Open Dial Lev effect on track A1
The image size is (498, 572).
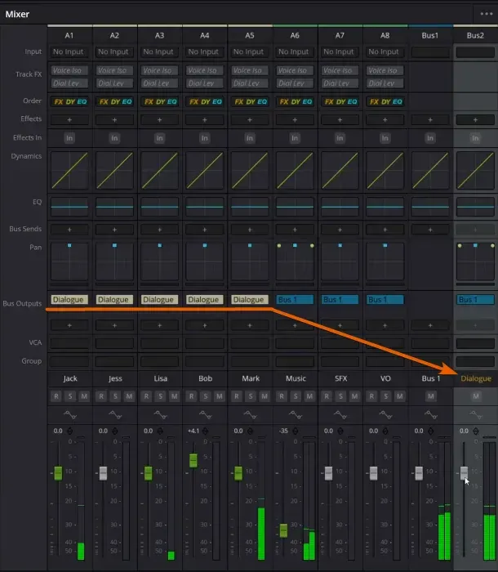(69, 83)
